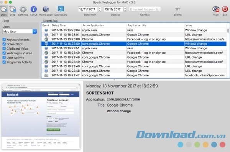Open the Dashboard toolbar icon
This screenshot has height=152, width=230.
pyautogui.click(x=61, y=9)
